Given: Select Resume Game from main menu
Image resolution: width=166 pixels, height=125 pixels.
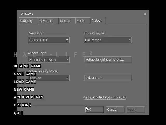Looking at the screenshot, I should 27,66.
